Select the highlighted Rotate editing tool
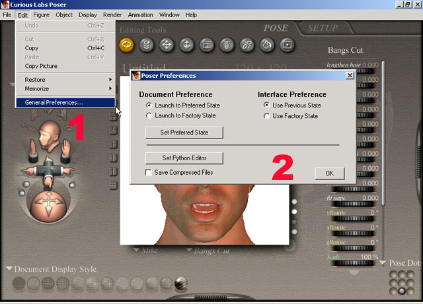 (126, 44)
